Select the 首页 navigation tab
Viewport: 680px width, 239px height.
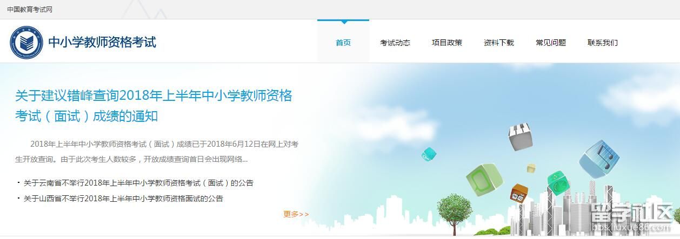pyautogui.click(x=343, y=43)
